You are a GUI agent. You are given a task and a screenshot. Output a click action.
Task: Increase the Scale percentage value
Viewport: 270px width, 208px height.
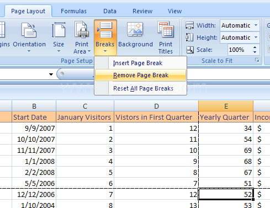(255, 47)
